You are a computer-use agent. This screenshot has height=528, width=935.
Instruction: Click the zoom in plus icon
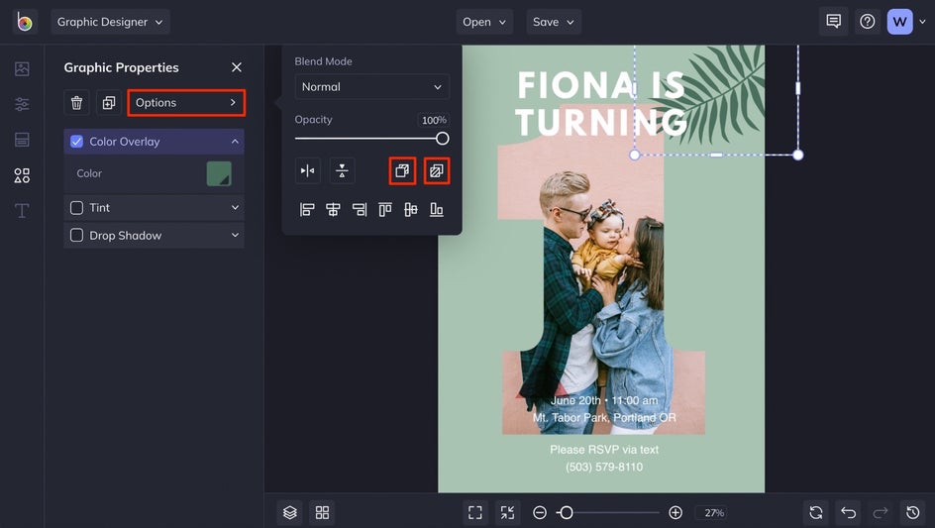click(675, 512)
